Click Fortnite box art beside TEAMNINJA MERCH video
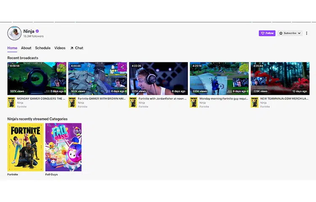This screenshot has height=202, width=316. point(255,102)
